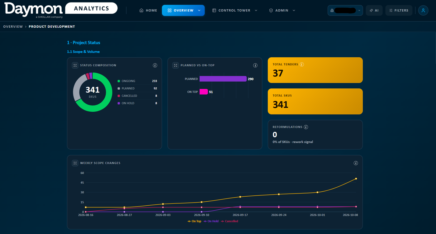Toggle the On Hold donut legend entry
The height and width of the screenshot is (234, 436).
click(x=137, y=103)
